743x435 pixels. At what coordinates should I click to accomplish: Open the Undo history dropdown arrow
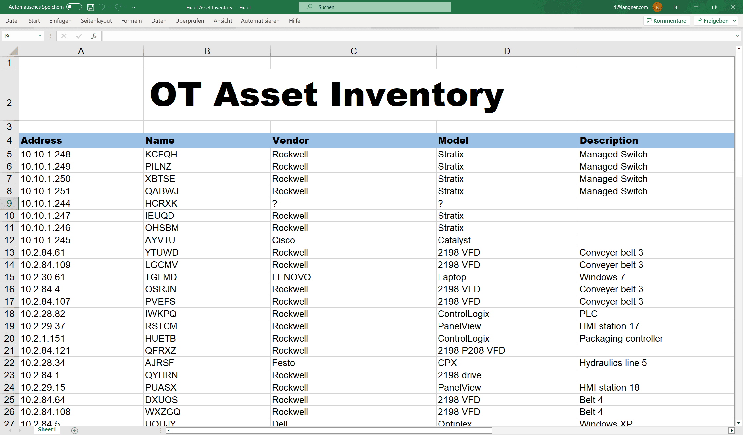109,7
